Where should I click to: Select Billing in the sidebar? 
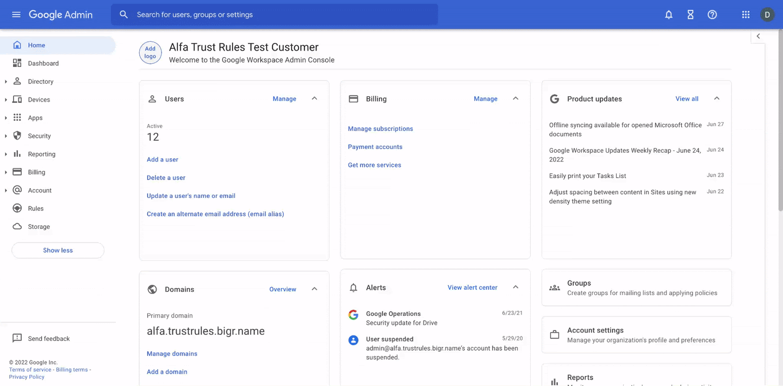pyautogui.click(x=58, y=172)
